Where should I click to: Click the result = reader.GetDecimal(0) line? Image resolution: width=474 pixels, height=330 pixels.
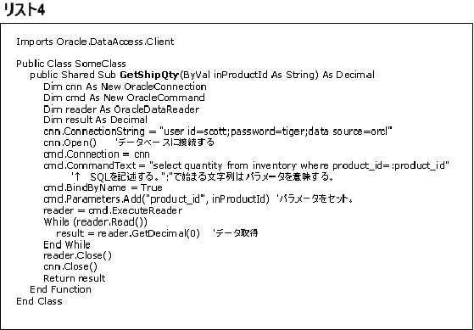point(128,233)
